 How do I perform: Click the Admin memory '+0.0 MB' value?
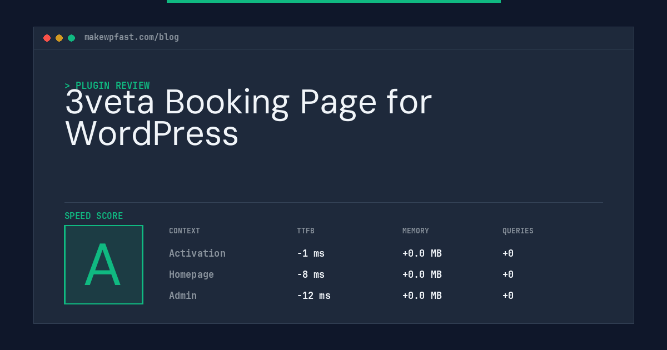(422, 296)
